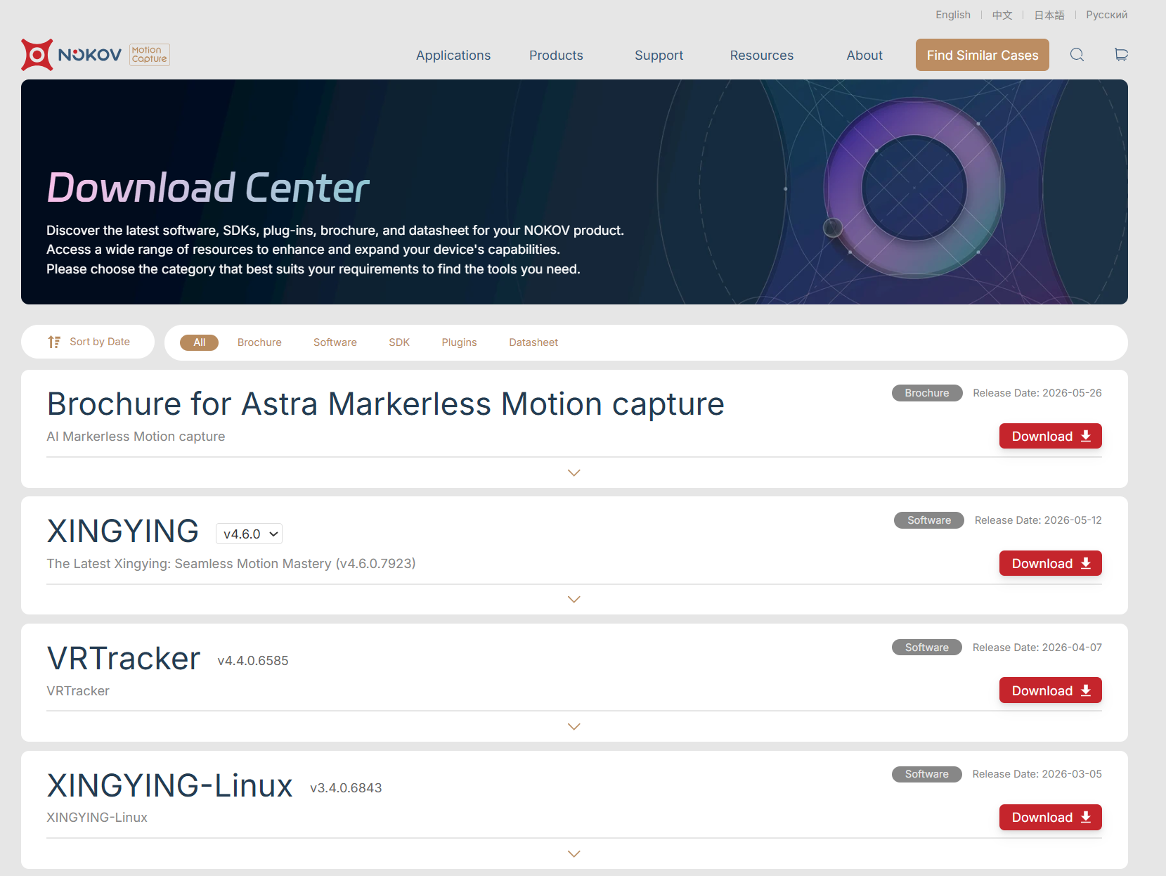
Task: Open the About menu
Action: [x=864, y=55]
